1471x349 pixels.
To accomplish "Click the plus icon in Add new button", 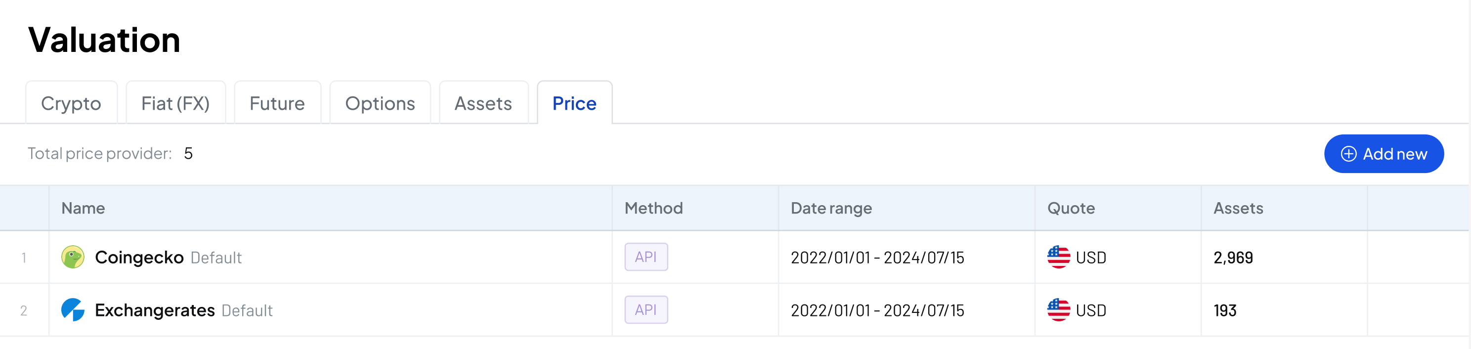I will coord(1348,154).
